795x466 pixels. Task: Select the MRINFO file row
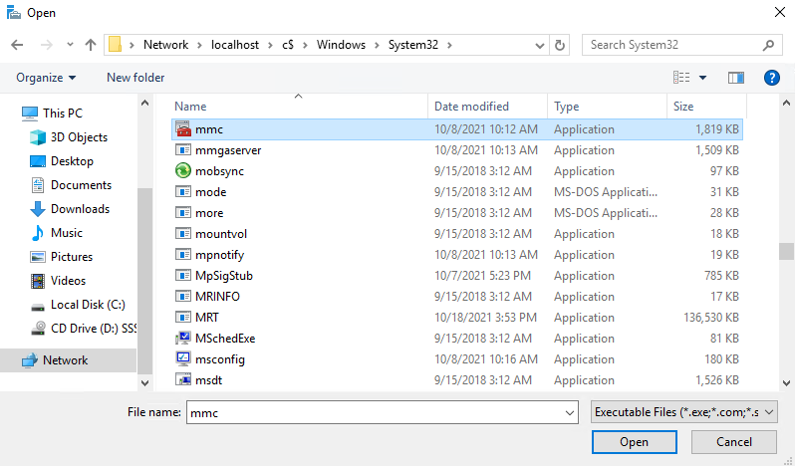[x=457, y=296]
